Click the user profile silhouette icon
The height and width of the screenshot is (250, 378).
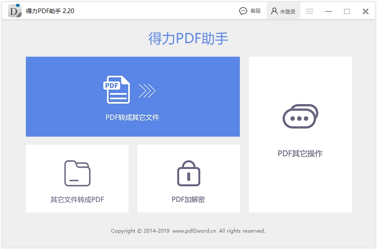(x=274, y=11)
